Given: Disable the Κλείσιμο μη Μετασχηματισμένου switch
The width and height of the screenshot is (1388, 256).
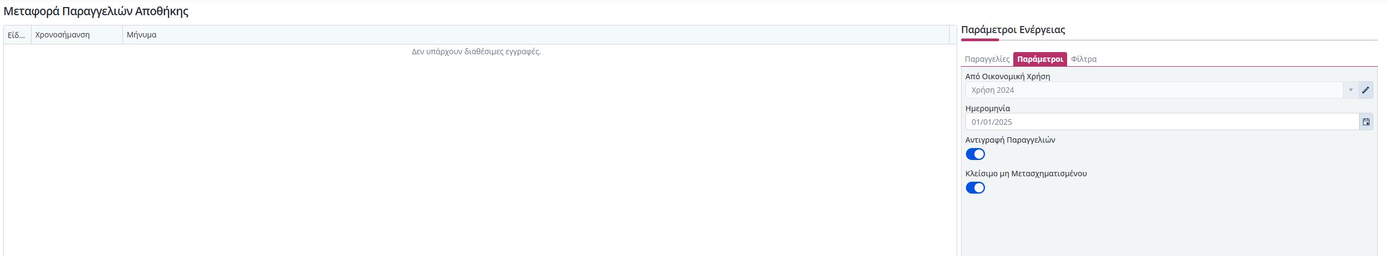Looking at the screenshot, I should [x=975, y=188].
